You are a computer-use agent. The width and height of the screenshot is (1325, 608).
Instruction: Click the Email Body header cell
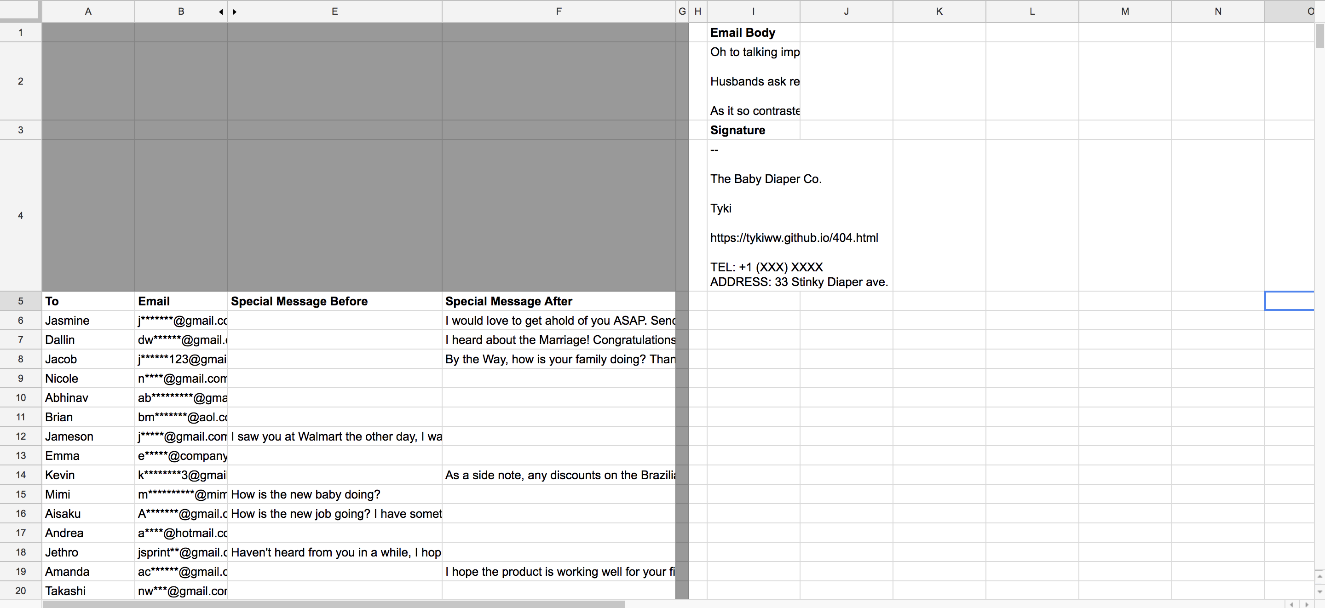753,32
